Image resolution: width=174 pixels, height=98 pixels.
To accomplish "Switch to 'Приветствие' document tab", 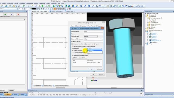I will (70, 11).
